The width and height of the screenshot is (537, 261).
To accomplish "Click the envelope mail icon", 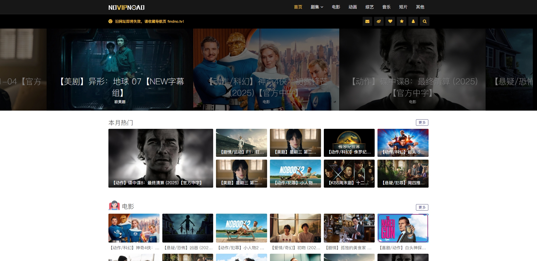I will click(367, 21).
